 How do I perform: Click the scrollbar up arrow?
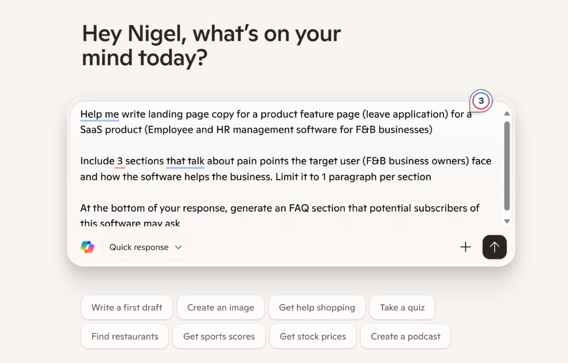tap(507, 113)
